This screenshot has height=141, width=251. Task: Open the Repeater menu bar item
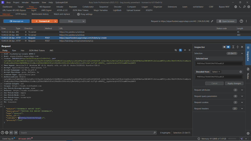tap(35, 2)
